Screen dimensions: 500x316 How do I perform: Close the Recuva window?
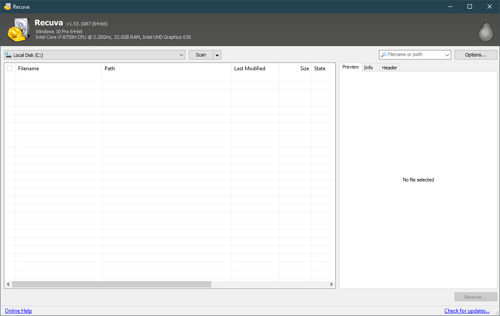[490, 7]
